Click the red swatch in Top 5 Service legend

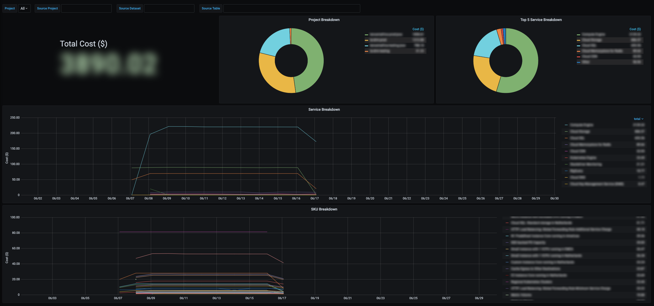[x=578, y=57]
